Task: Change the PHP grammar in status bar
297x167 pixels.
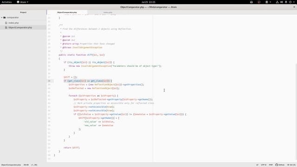Action: 271,165
